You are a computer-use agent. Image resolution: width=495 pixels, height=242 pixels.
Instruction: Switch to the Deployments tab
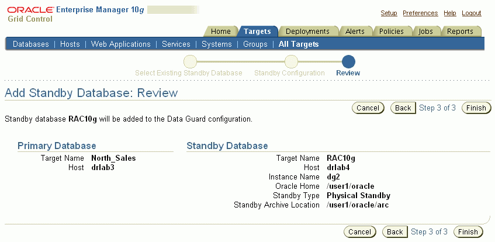tap(307, 32)
